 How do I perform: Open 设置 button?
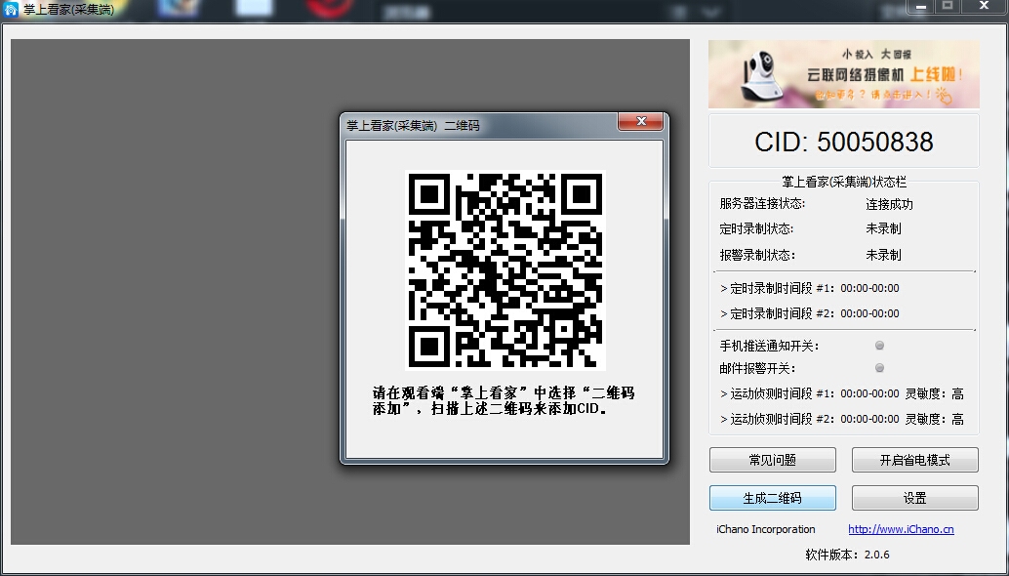[x=915, y=498]
